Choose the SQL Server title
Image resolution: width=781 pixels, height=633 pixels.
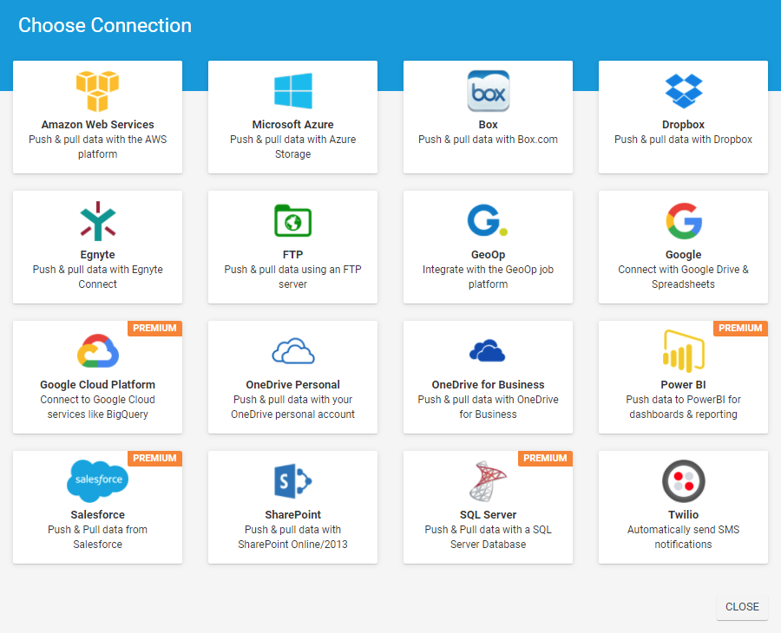coord(488,514)
